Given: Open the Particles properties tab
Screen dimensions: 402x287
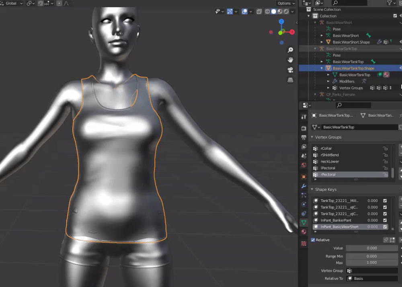Looking at the screenshot, I should click(x=304, y=195).
